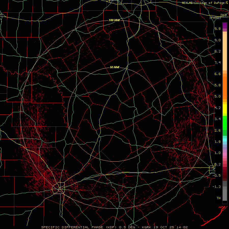
Task: Pick the large peach segment of color bar
Action: [225, 52]
